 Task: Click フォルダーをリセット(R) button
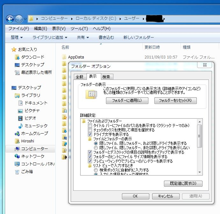click(175, 100)
